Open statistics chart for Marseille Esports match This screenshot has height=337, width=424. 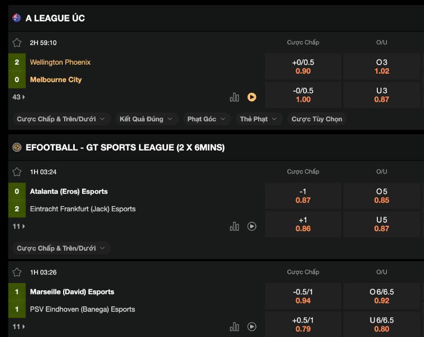point(234,327)
